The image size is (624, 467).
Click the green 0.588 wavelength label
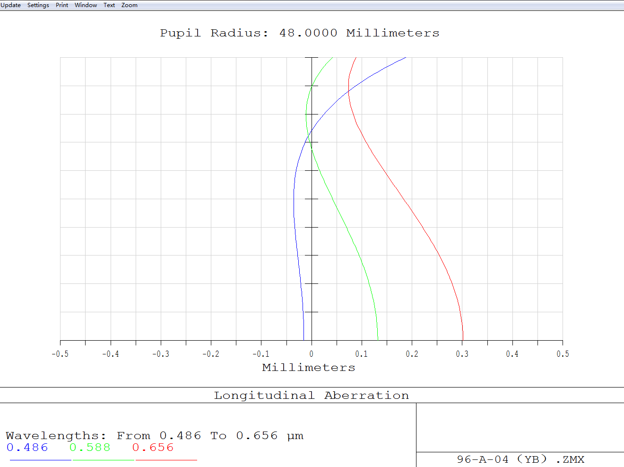(x=90, y=448)
